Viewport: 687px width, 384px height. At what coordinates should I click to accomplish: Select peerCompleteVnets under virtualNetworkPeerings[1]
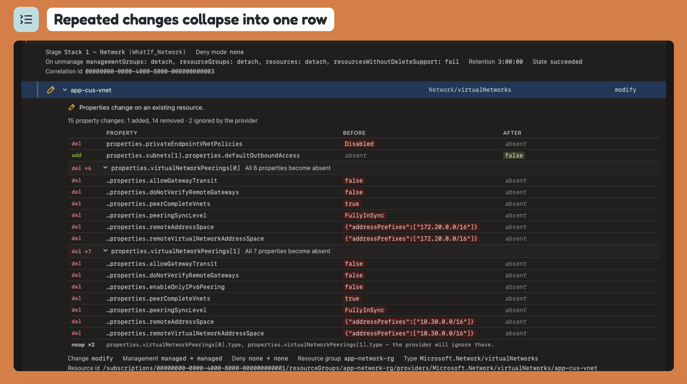point(363,299)
